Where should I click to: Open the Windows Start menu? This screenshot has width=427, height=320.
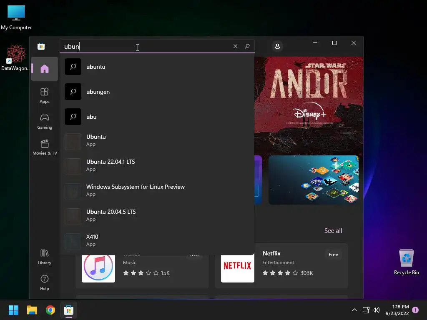(13, 310)
